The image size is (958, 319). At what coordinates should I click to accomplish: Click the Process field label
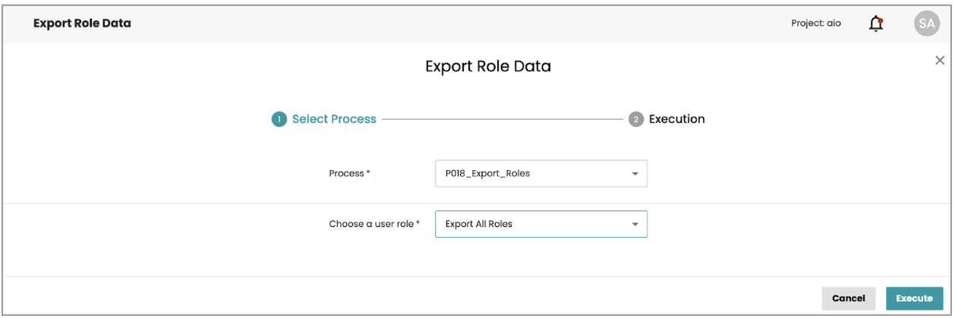pos(346,173)
